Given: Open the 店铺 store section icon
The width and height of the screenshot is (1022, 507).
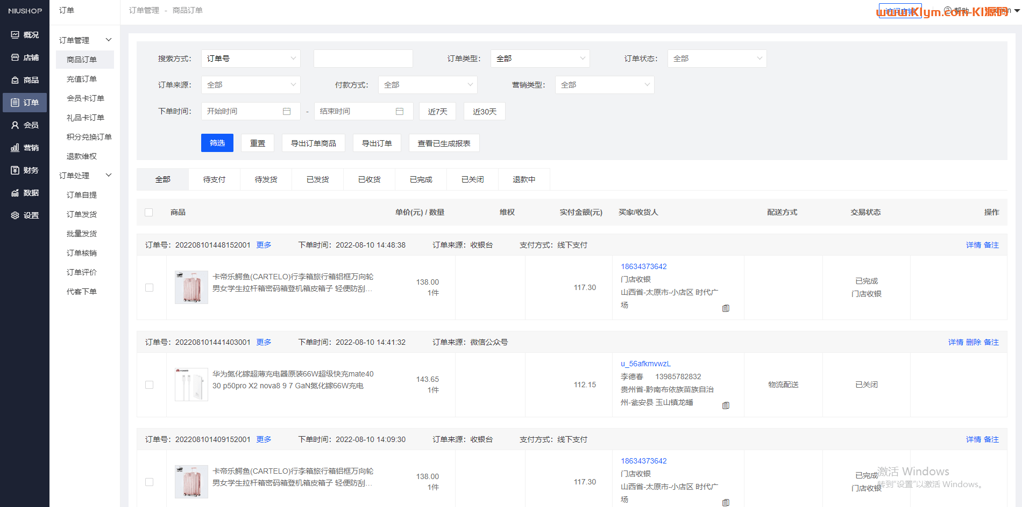Looking at the screenshot, I should (15, 57).
